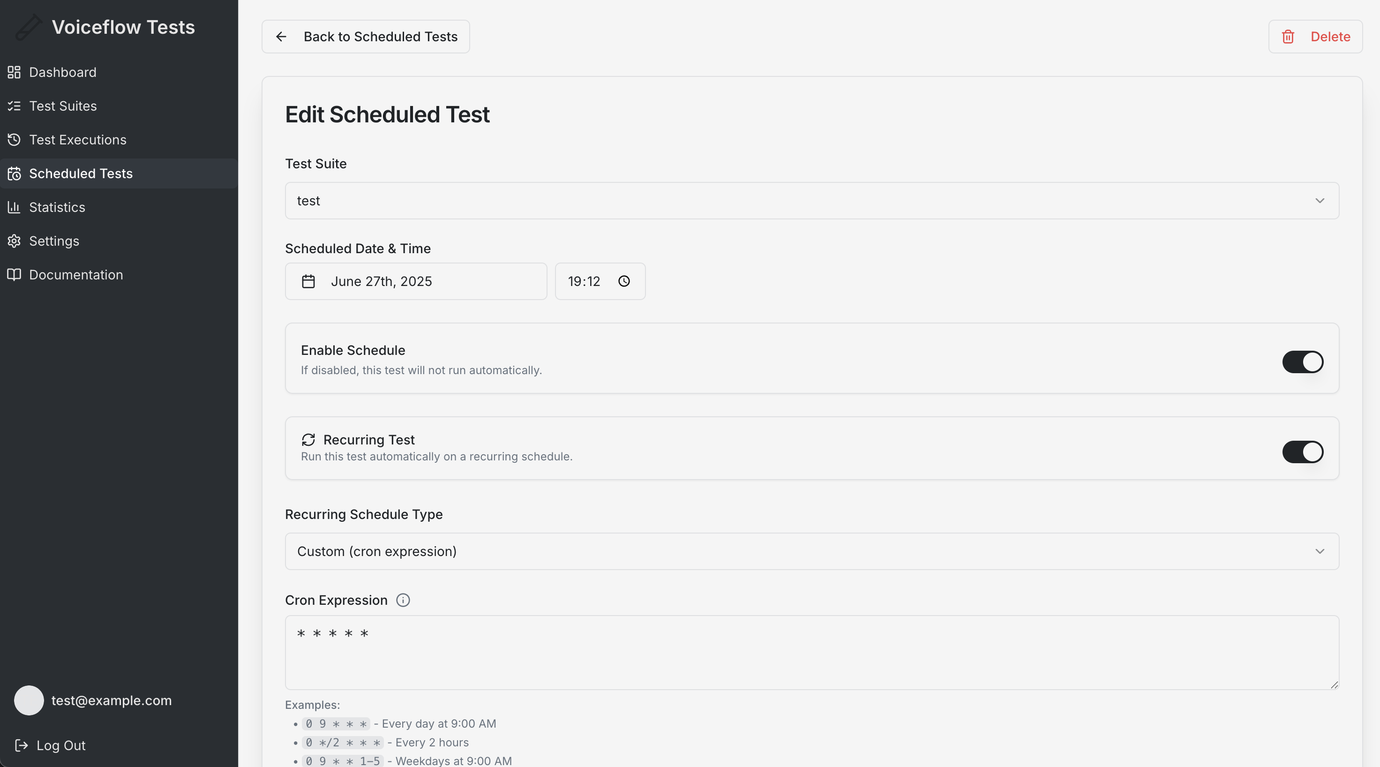Open Documentation from the sidebar
1380x767 pixels.
pyautogui.click(x=119, y=275)
